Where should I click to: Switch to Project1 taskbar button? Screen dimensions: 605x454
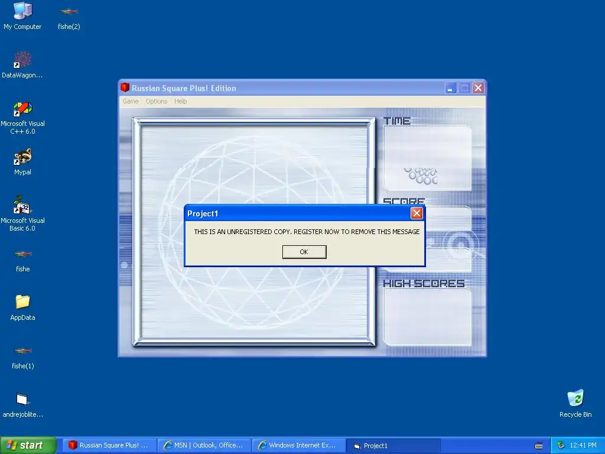393,445
